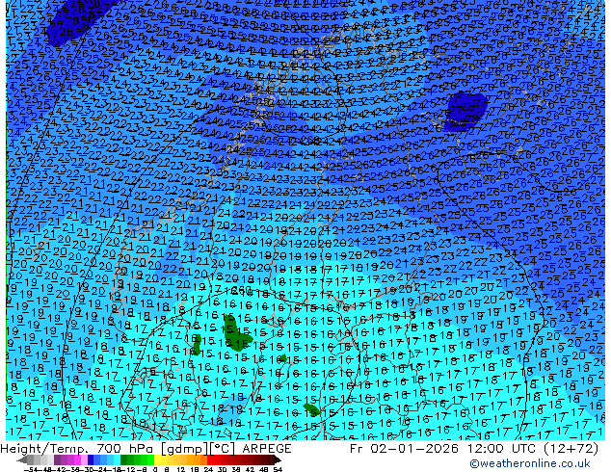Click the 'Fr 02-01-2026' forecast date text
611x472 pixels.
[x=404, y=449]
